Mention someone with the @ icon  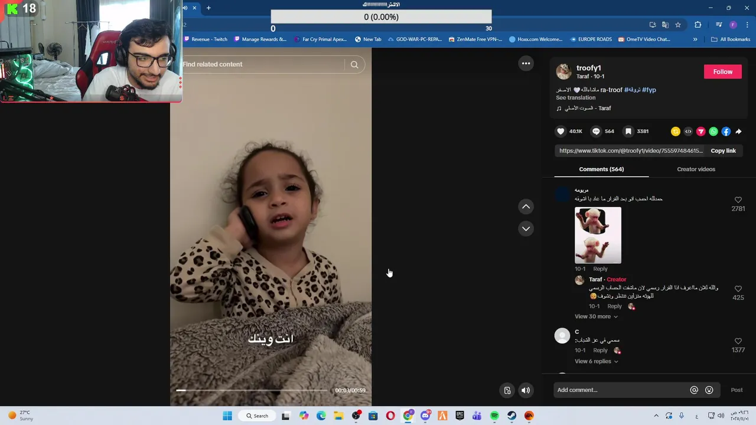tap(694, 390)
